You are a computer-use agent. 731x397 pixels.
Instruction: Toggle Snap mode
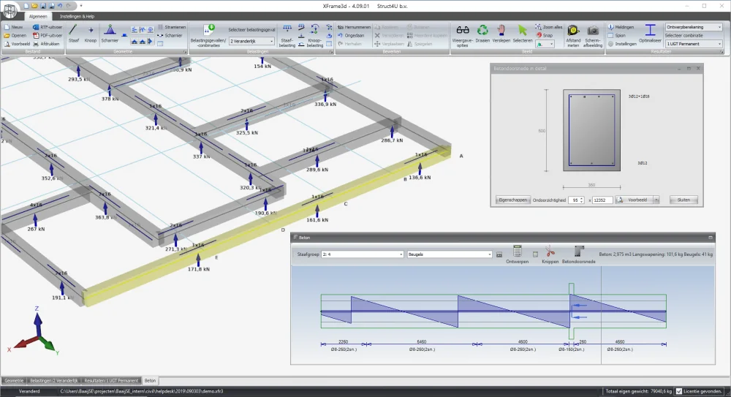point(544,35)
